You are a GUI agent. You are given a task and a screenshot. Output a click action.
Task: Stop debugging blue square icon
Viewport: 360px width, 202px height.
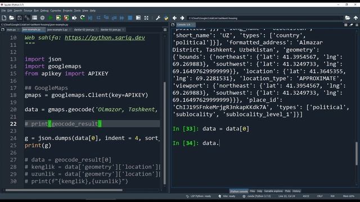[130, 18]
